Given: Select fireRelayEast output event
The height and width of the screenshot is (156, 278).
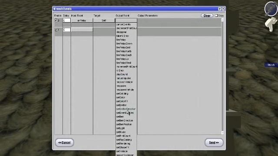Looking at the screenshot, I should pos(123,47).
